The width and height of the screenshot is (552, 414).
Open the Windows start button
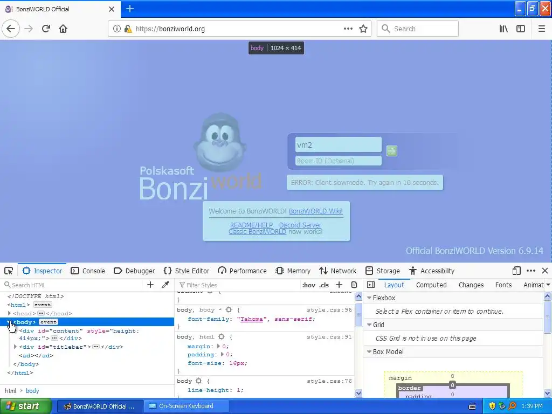click(25, 406)
